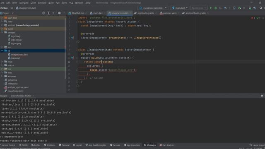Viewport: 265px width, 149px height.
Task: Collapse the lib folder
Action: (2, 50)
